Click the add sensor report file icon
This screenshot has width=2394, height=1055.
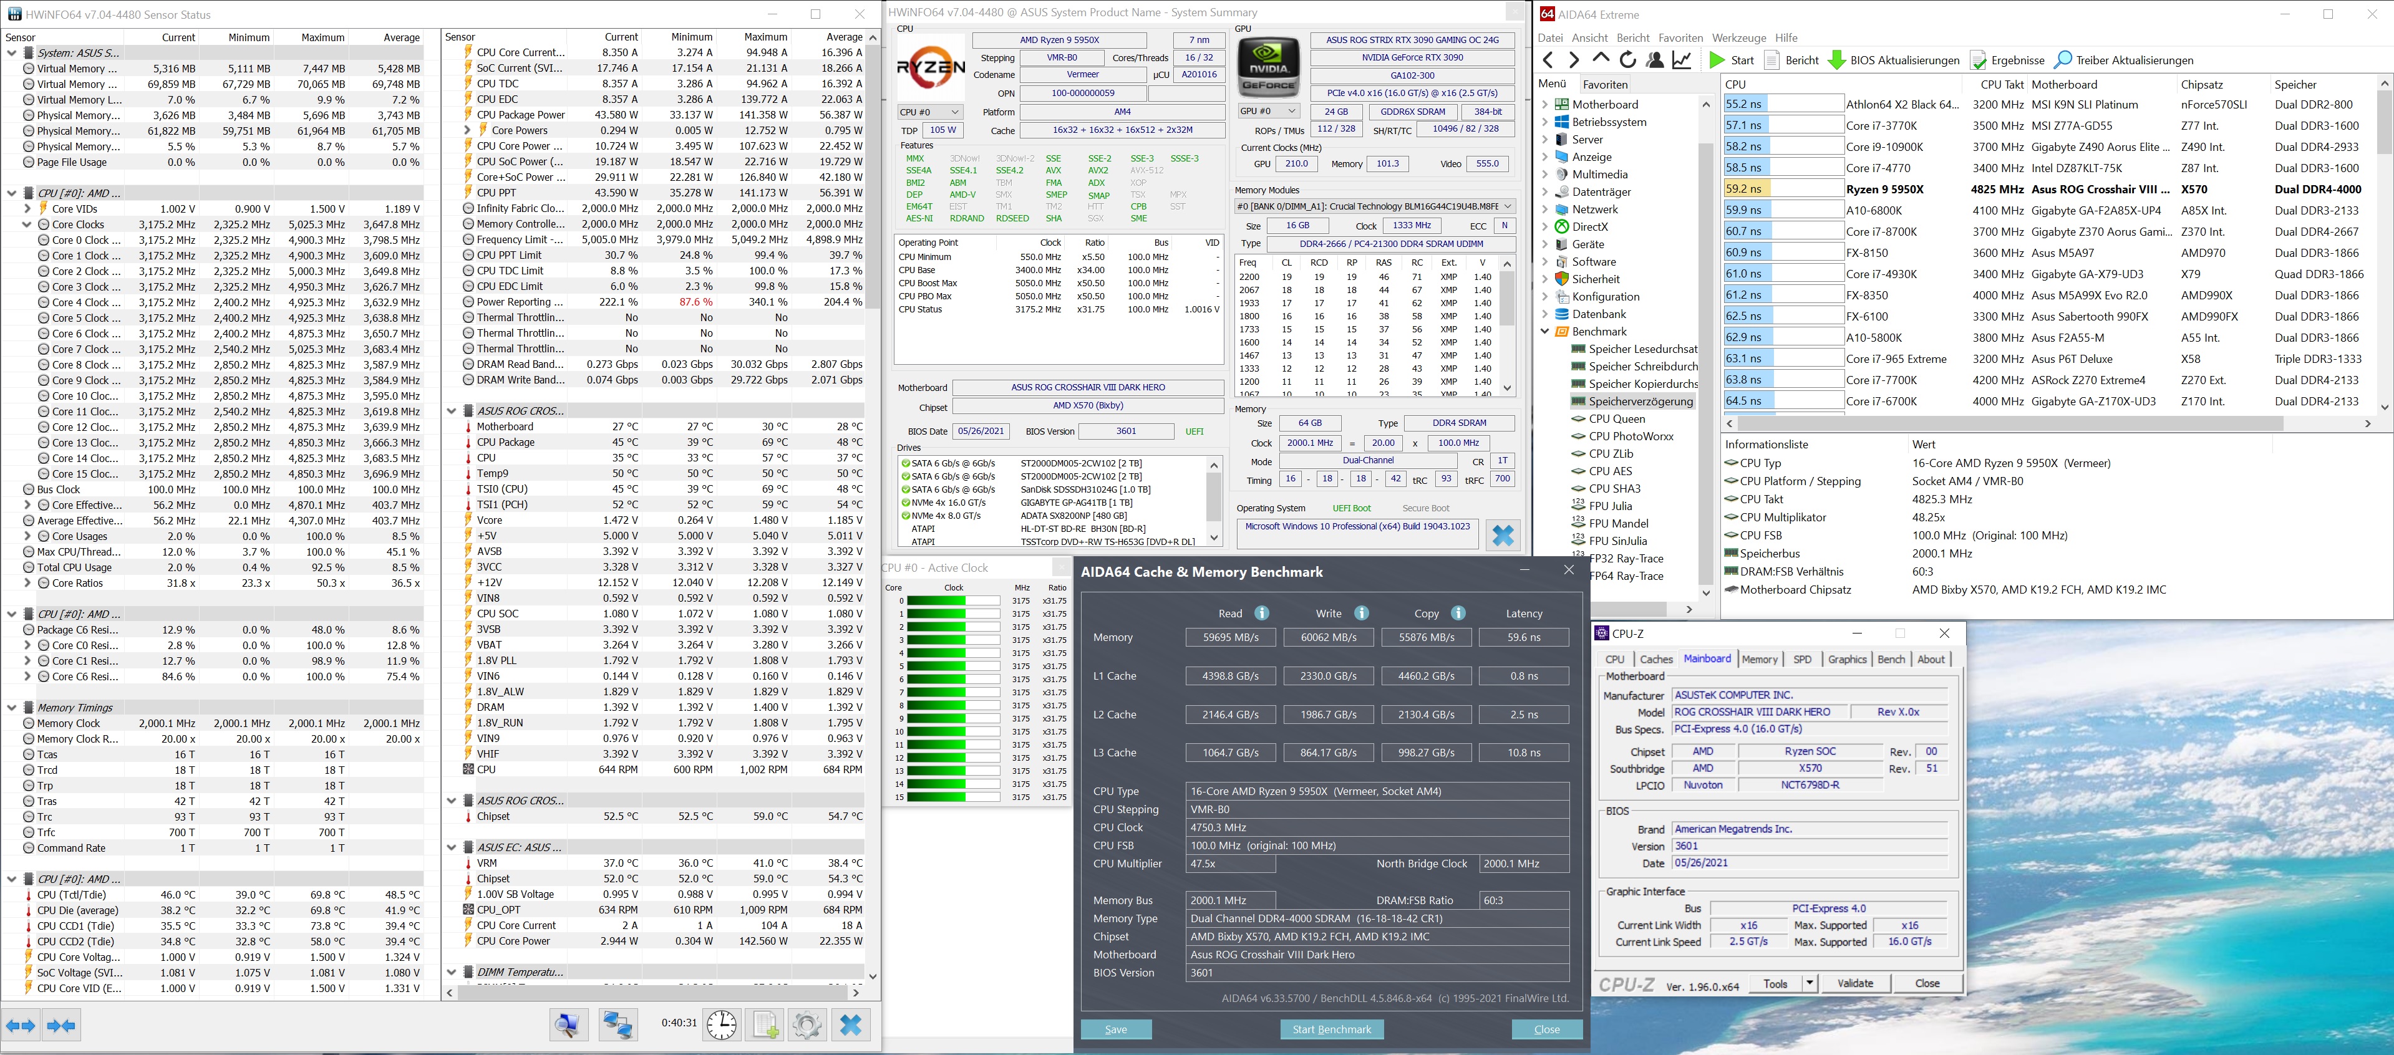[x=765, y=1025]
